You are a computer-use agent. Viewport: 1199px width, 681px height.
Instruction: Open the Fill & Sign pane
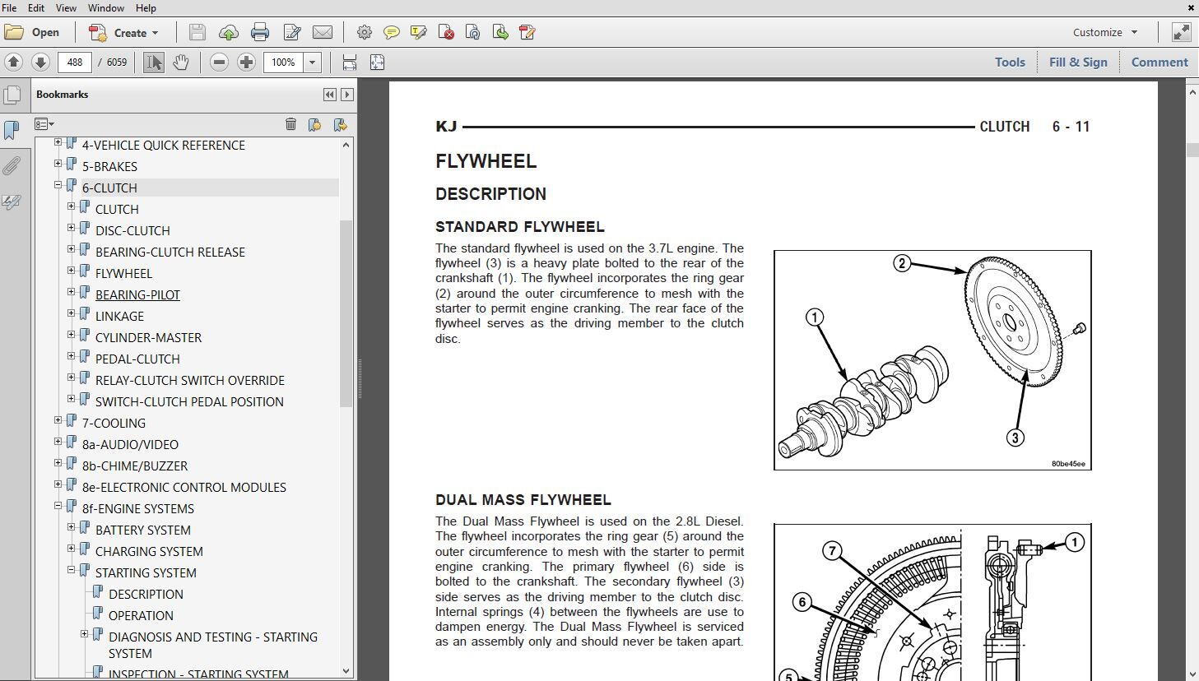(x=1078, y=63)
